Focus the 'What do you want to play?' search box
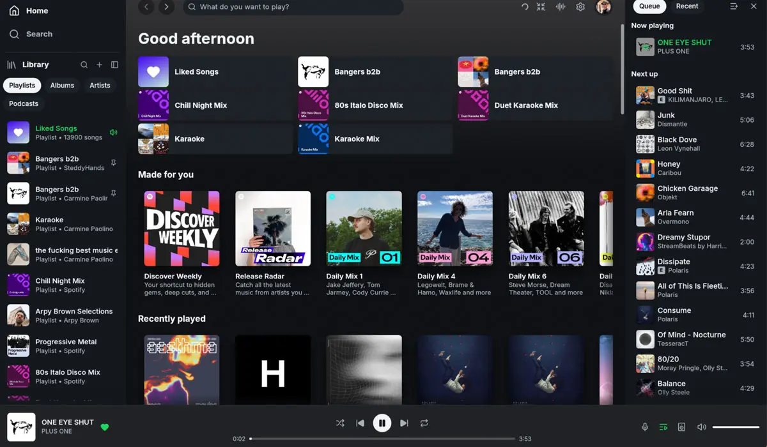This screenshot has height=447, width=767. tap(293, 7)
